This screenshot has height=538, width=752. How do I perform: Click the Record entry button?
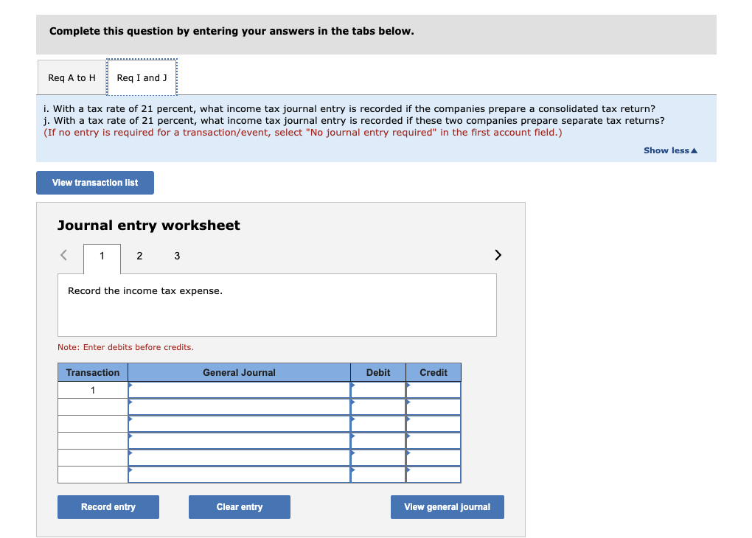[x=108, y=507]
